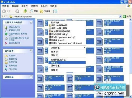132x98 pixels.
Task: Expand the 详细信息 panel
Action: [31, 77]
